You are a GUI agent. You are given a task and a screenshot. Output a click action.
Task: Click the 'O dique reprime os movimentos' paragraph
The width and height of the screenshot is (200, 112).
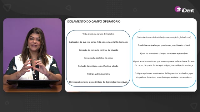pyautogui.click(x=164, y=75)
